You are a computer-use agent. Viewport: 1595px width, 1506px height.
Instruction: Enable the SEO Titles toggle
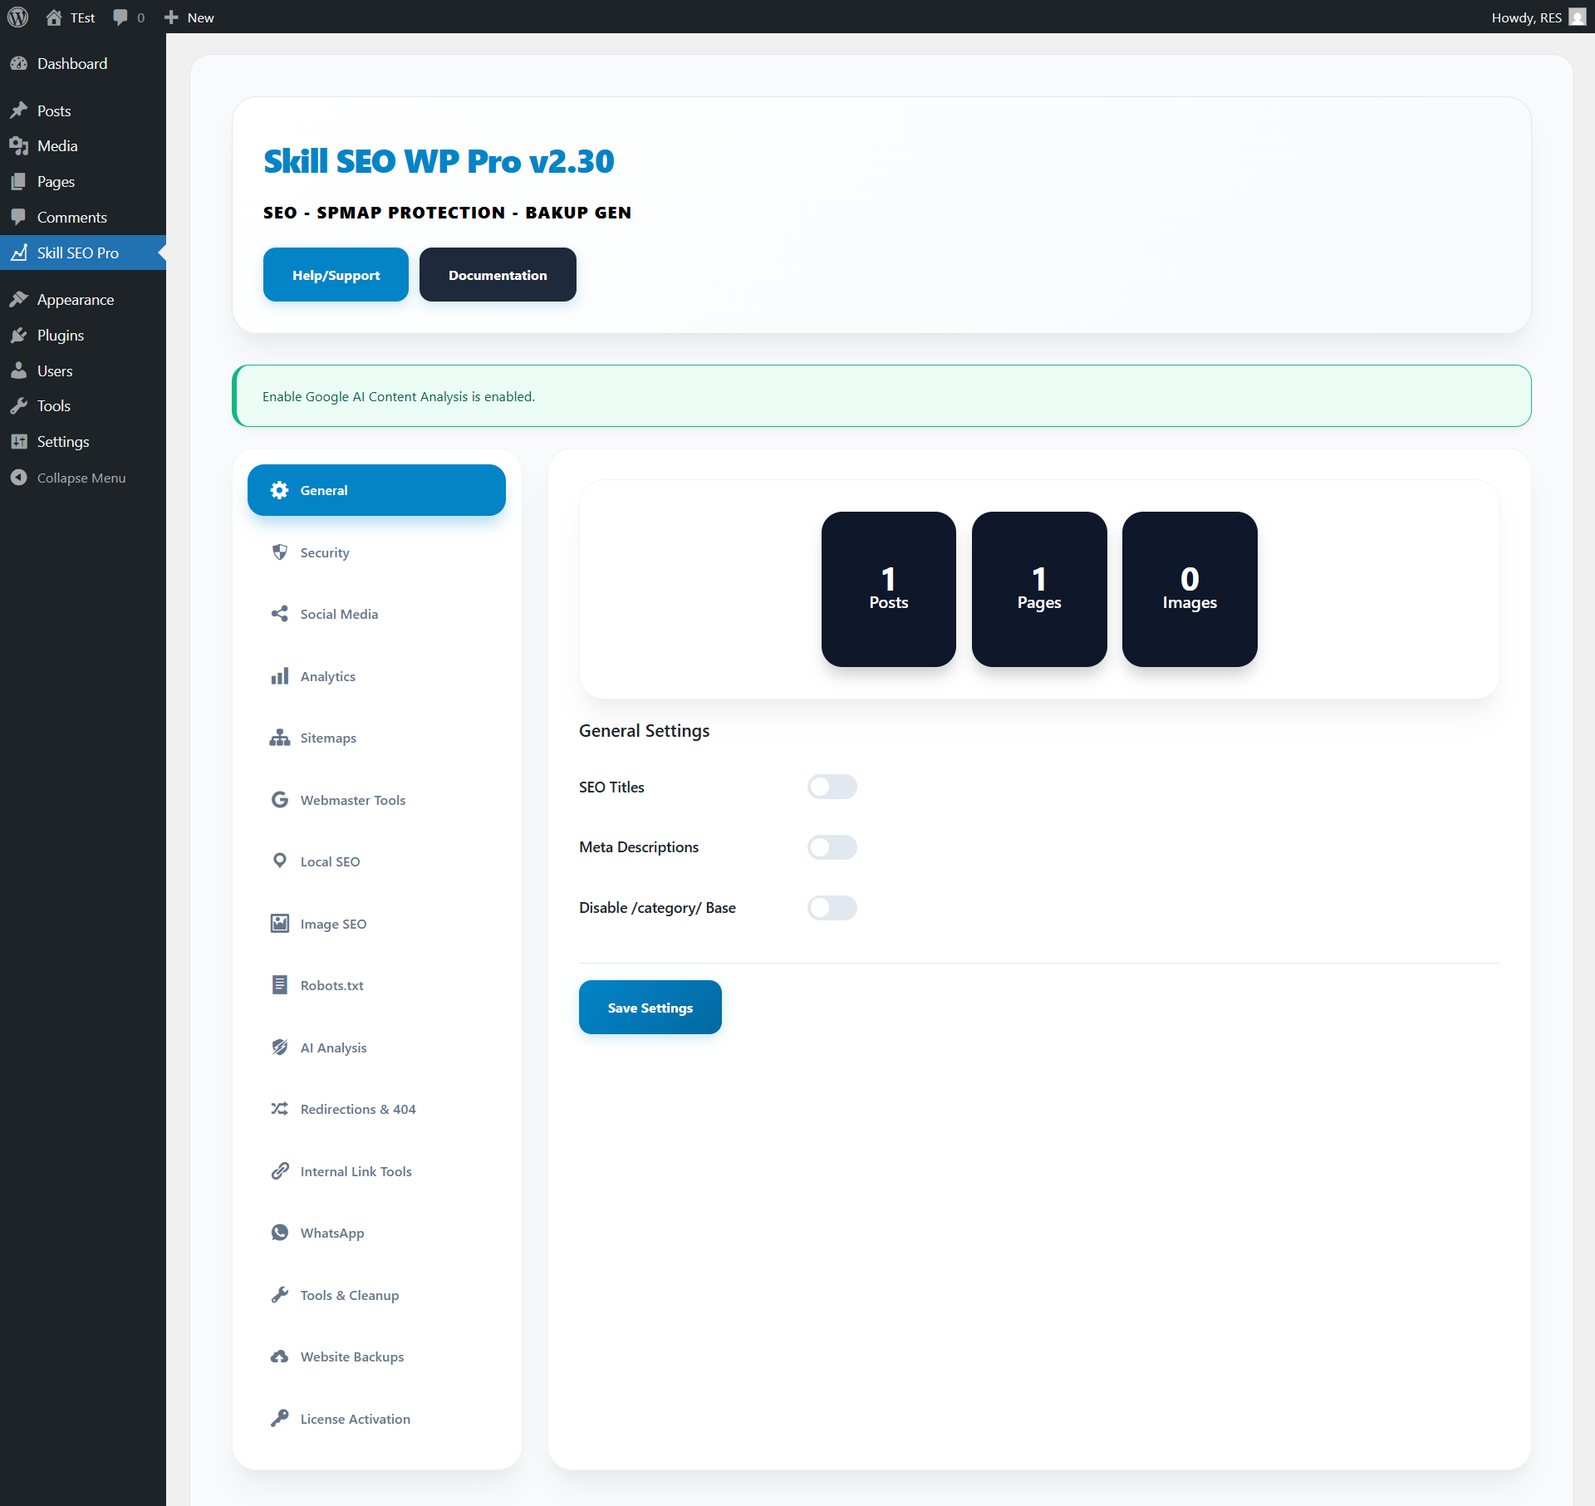pyautogui.click(x=832, y=787)
